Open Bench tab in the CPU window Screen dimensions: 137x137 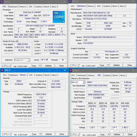click(47, 7)
